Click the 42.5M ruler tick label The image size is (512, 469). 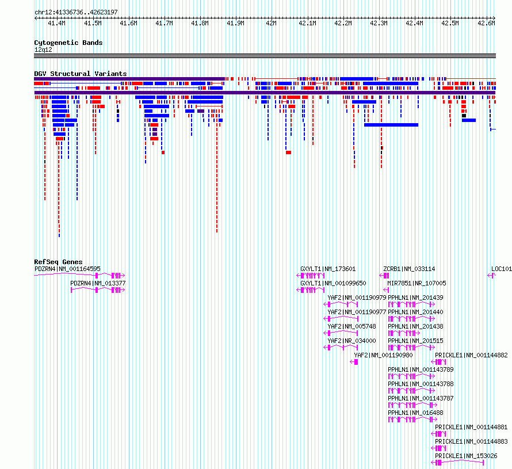pos(450,23)
